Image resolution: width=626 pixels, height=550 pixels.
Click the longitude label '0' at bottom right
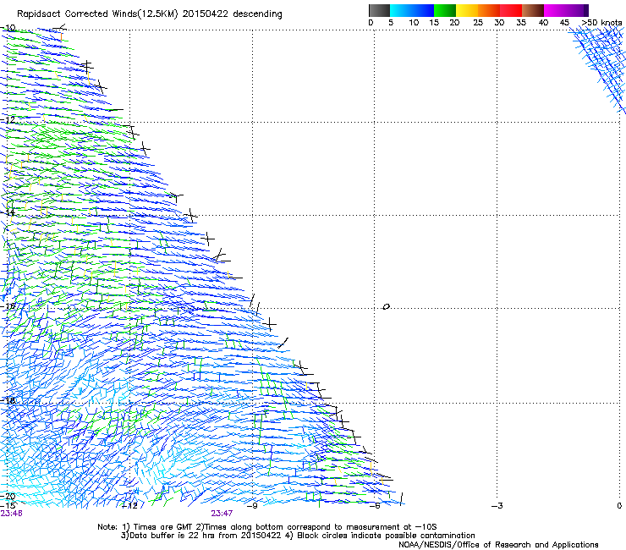click(619, 506)
